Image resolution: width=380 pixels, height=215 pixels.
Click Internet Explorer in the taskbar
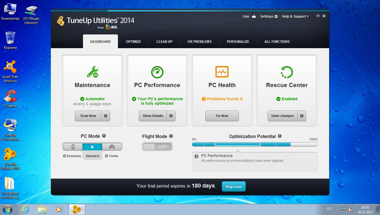[25, 209]
